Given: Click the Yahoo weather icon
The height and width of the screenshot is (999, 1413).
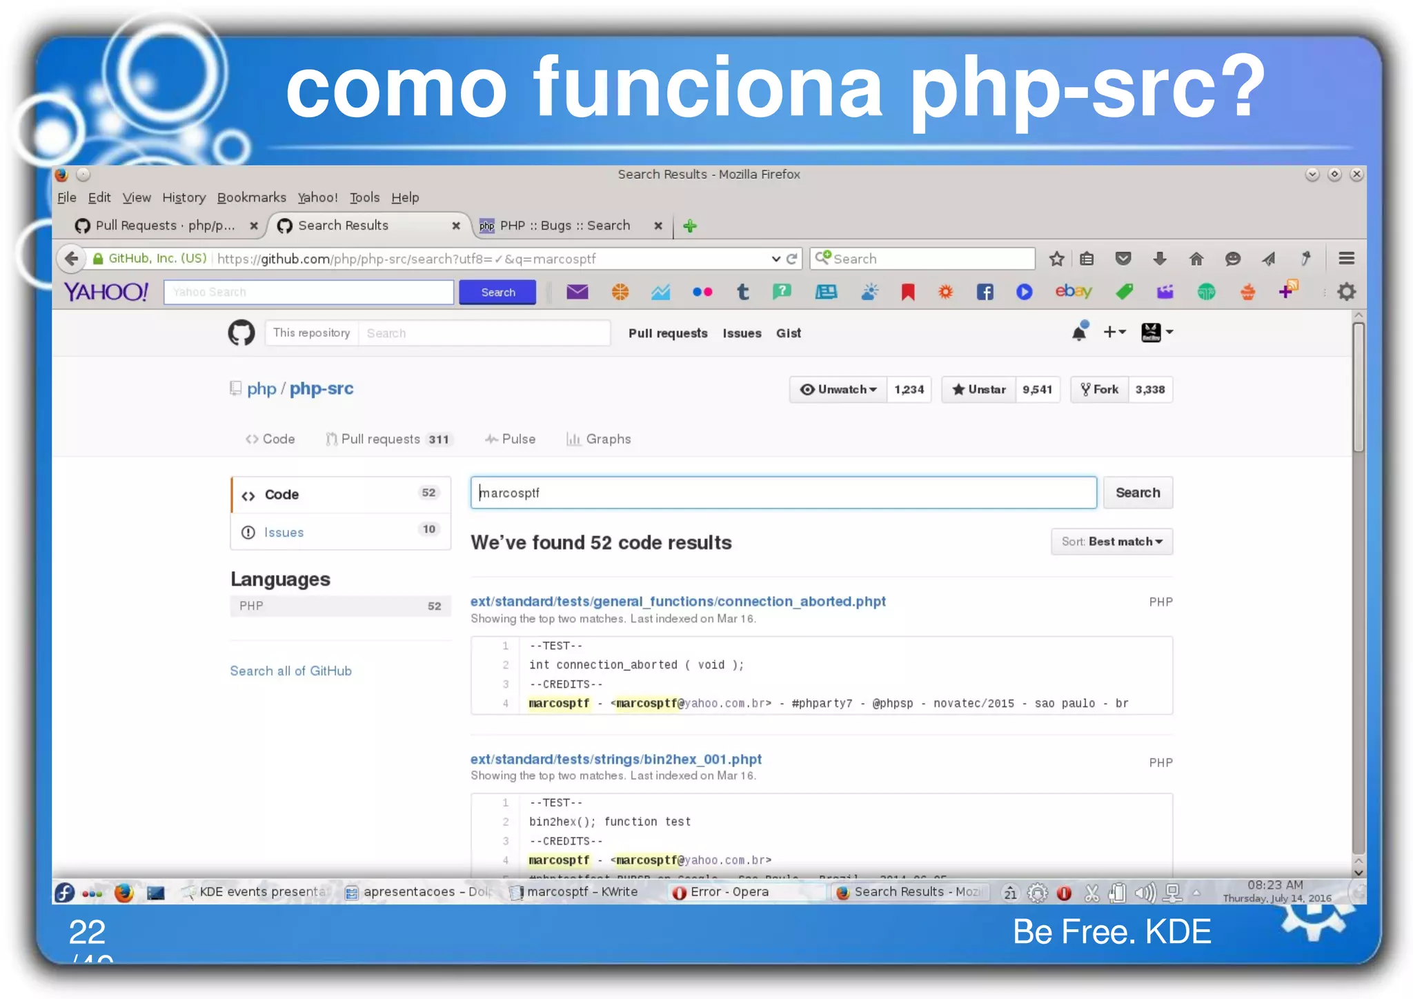Looking at the screenshot, I should point(869,292).
